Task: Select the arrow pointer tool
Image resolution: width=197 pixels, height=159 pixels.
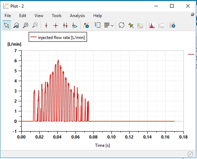Action: click(x=7, y=25)
